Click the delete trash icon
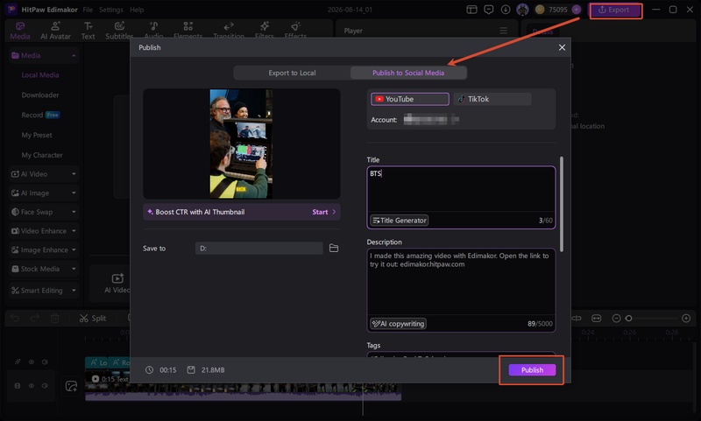701x421 pixels. [x=54, y=318]
